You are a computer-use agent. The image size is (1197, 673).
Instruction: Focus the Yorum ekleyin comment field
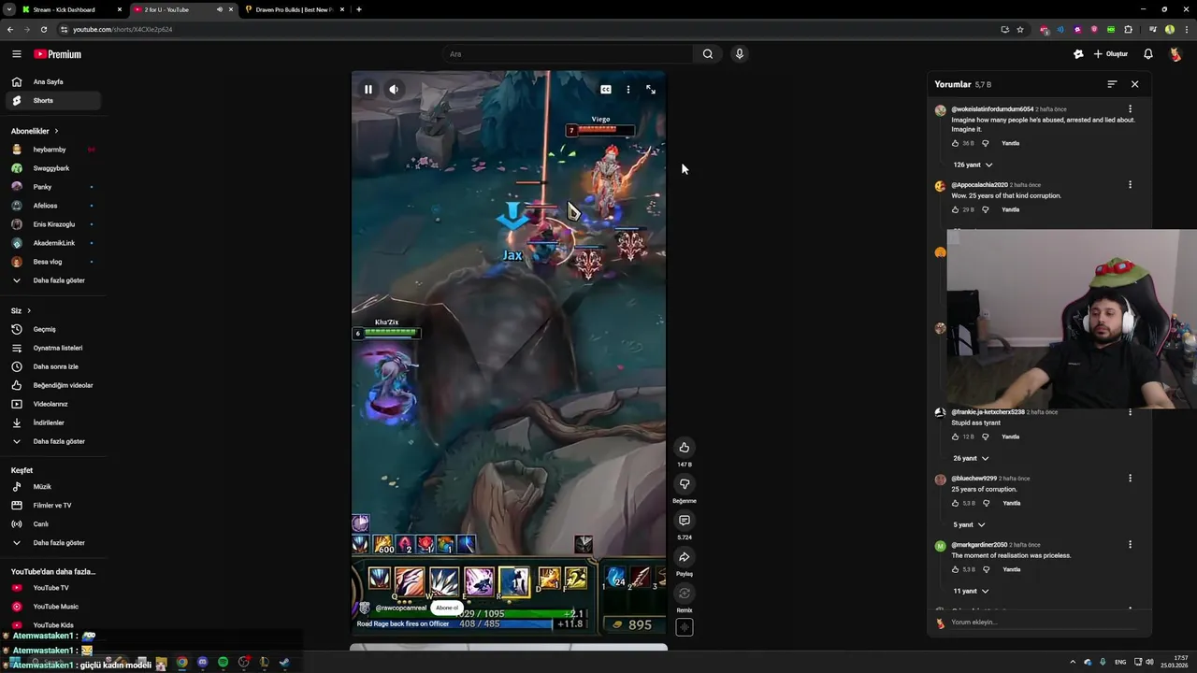(x=1046, y=623)
